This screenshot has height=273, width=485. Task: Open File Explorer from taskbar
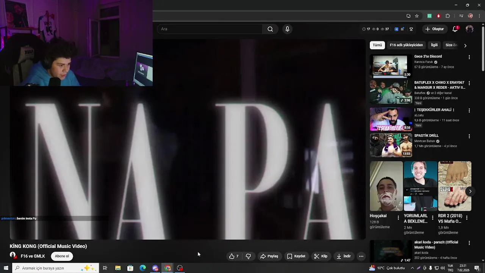[x=118, y=268]
